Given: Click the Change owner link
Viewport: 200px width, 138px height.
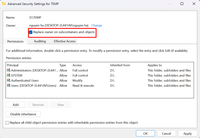Looking at the screenshot, I should click(x=96, y=25).
